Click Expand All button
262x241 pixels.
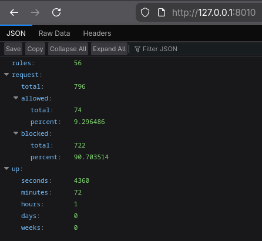tap(109, 49)
